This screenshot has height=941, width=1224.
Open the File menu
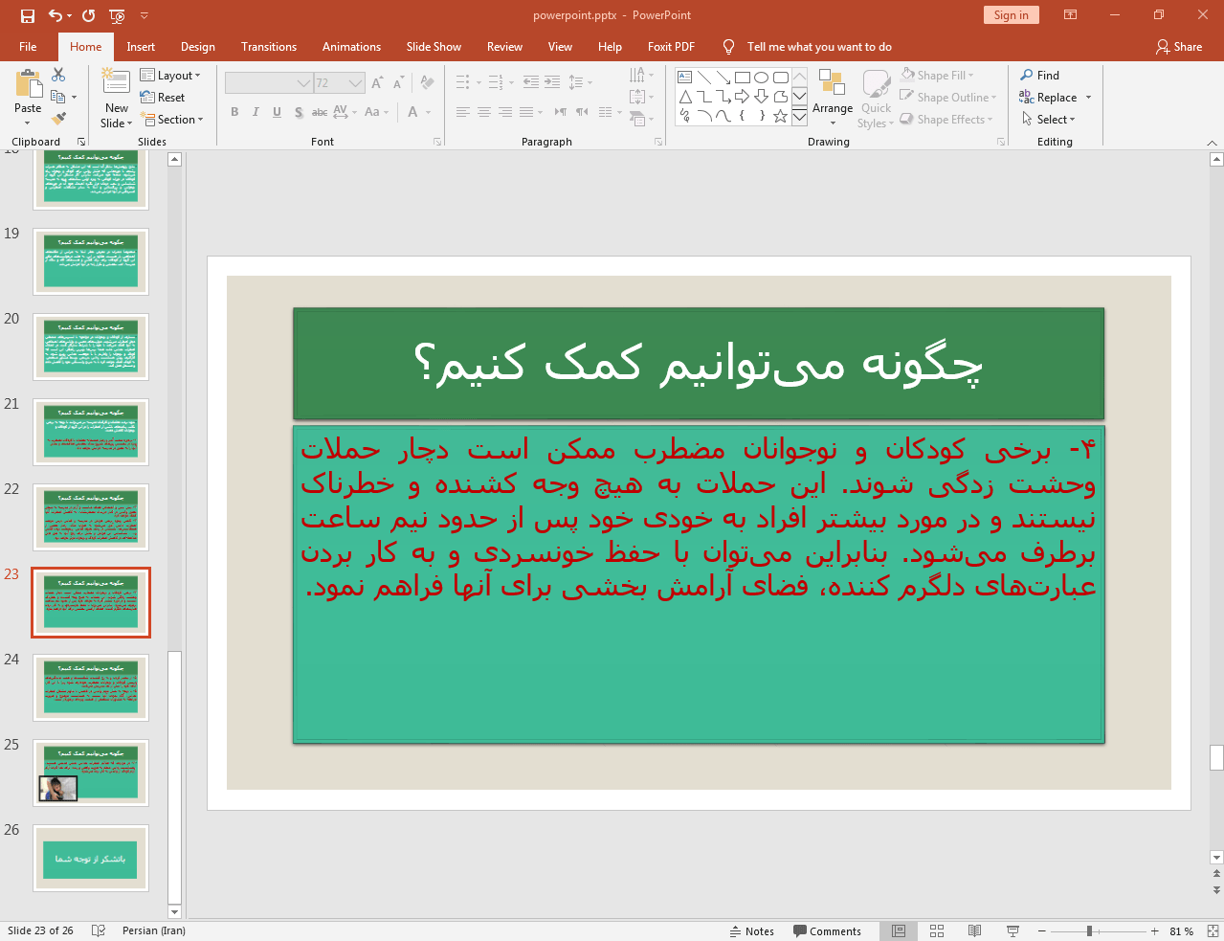(28, 47)
